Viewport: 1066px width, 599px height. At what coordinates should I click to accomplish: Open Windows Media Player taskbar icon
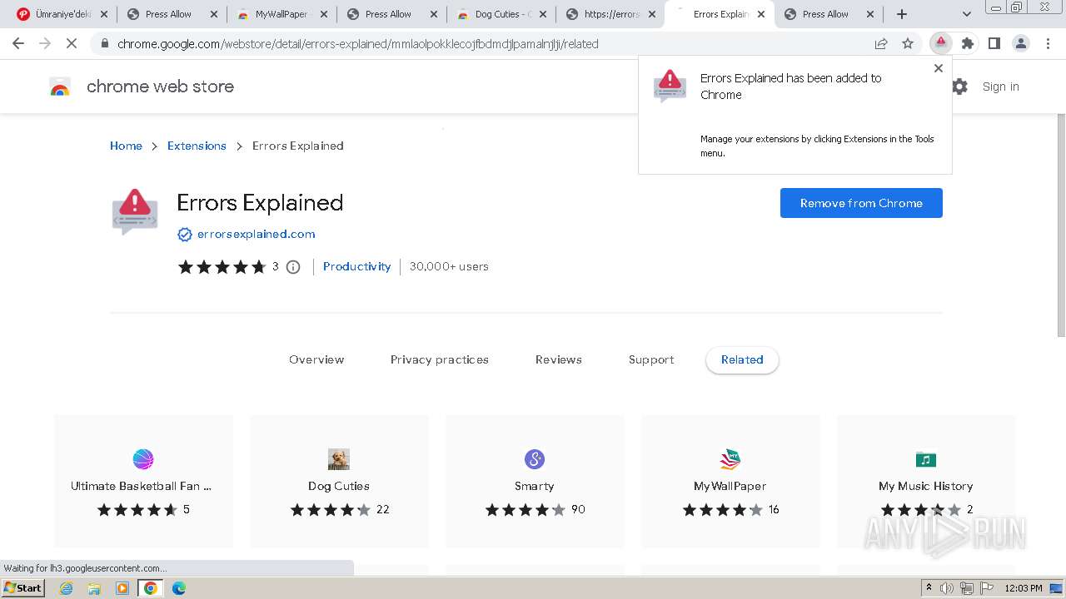coord(122,588)
